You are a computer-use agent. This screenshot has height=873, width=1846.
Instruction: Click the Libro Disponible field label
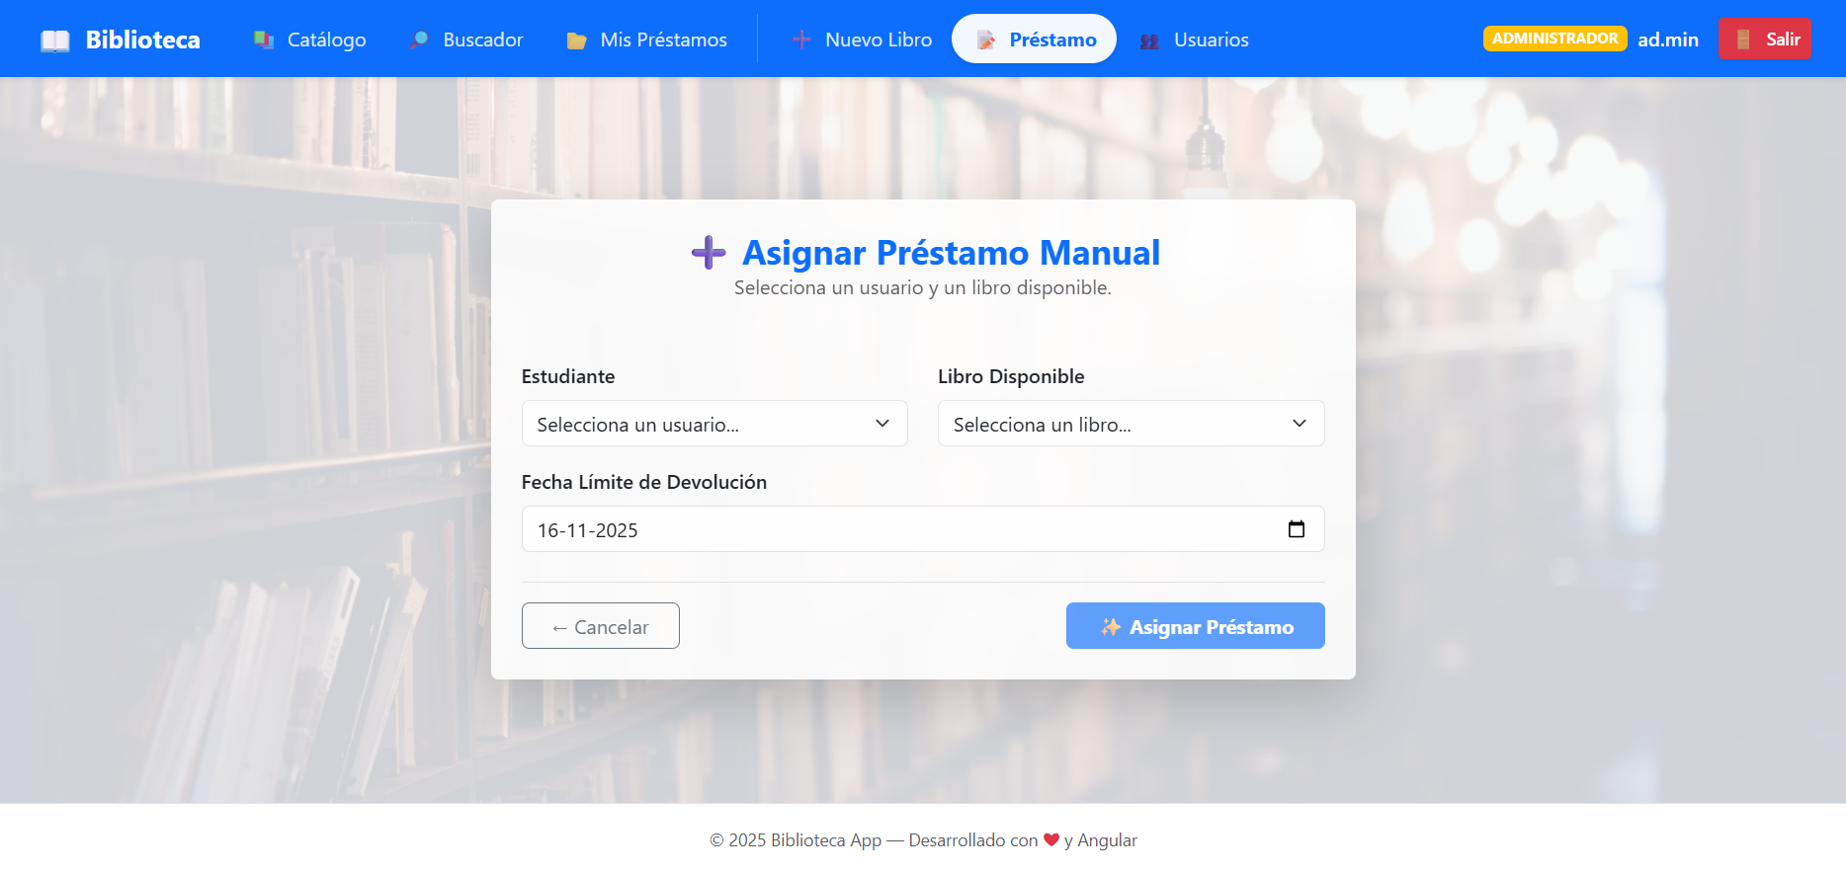(x=1011, y=376)
